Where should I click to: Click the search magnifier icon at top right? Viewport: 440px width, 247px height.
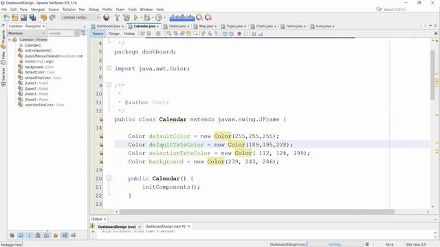pyautogui.click(x=379, y=9)
